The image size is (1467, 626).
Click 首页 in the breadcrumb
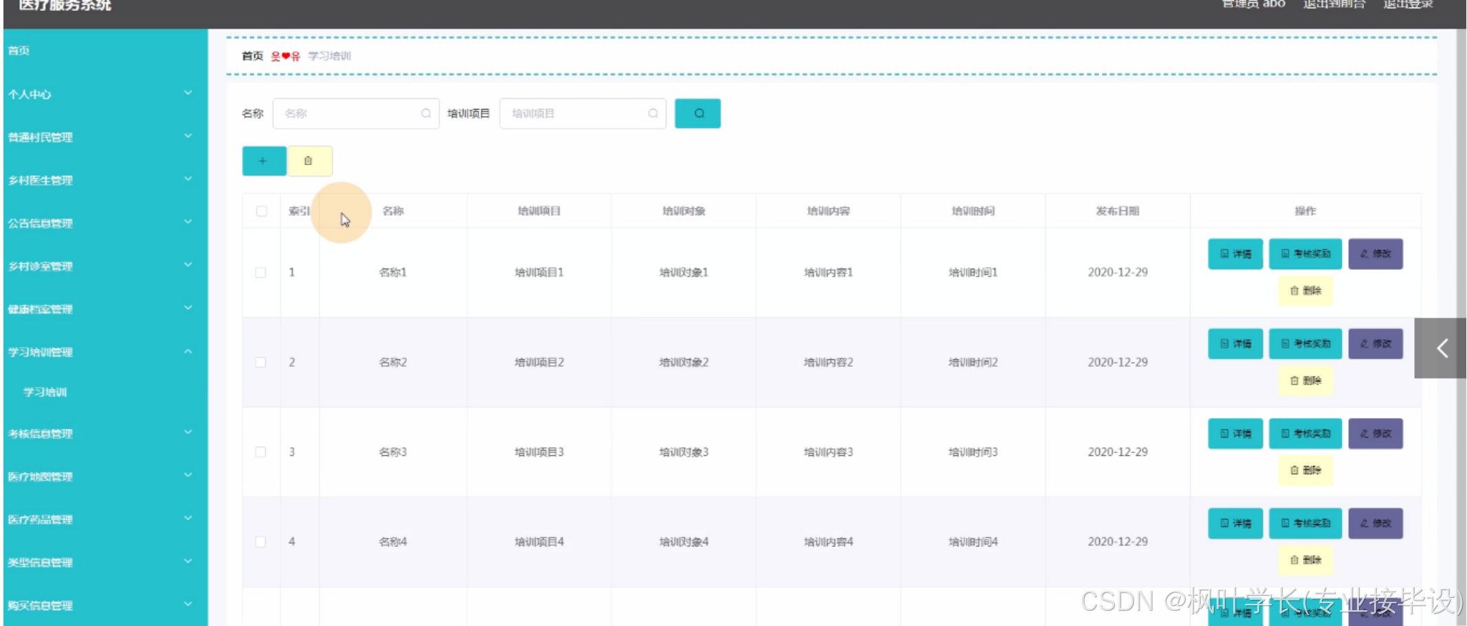click(x=252, y=56)
